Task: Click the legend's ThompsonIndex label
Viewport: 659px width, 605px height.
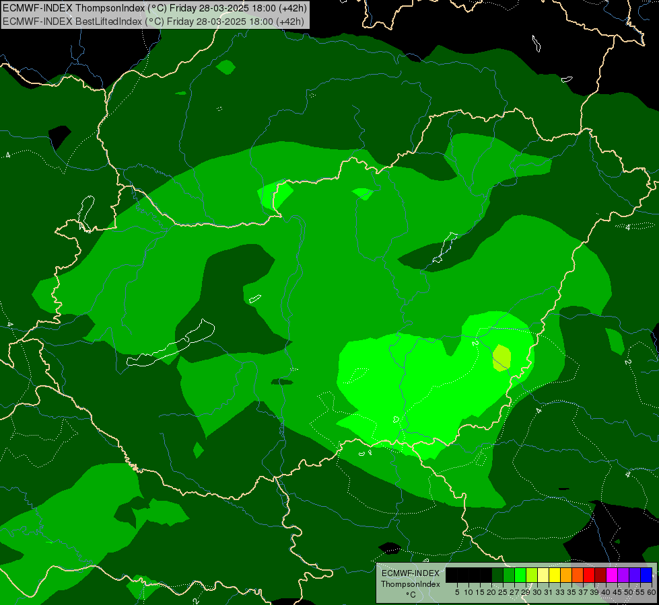Action: 410,584
